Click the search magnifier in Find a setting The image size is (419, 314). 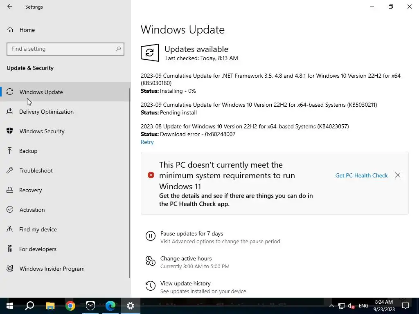[x=118, y=49]
